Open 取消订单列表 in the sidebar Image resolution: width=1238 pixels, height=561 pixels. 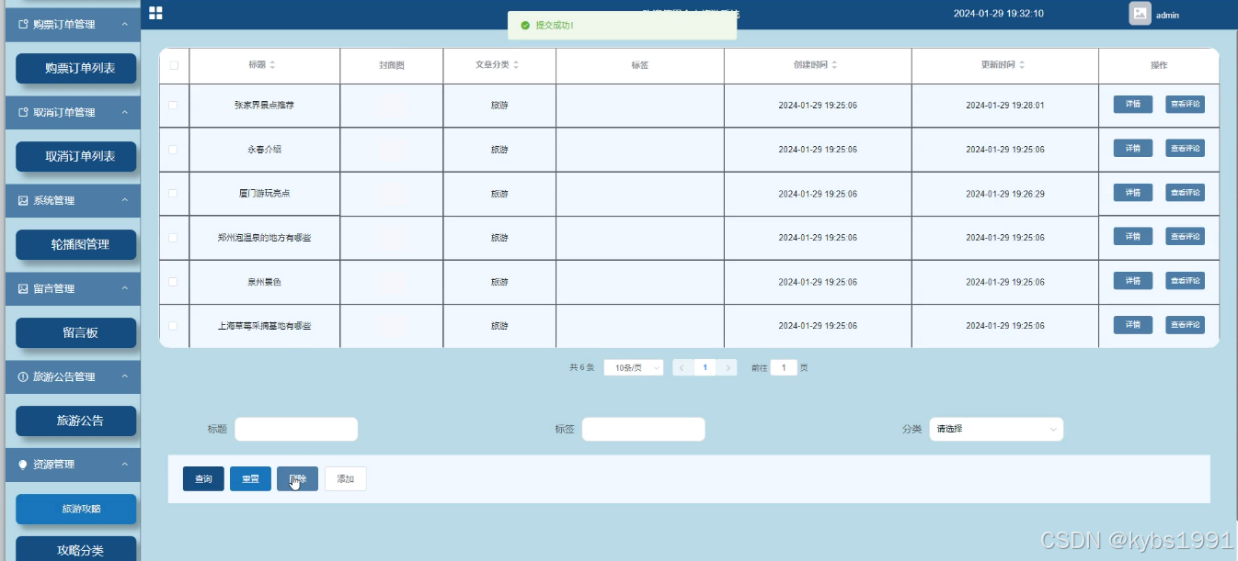coord(76,156)
